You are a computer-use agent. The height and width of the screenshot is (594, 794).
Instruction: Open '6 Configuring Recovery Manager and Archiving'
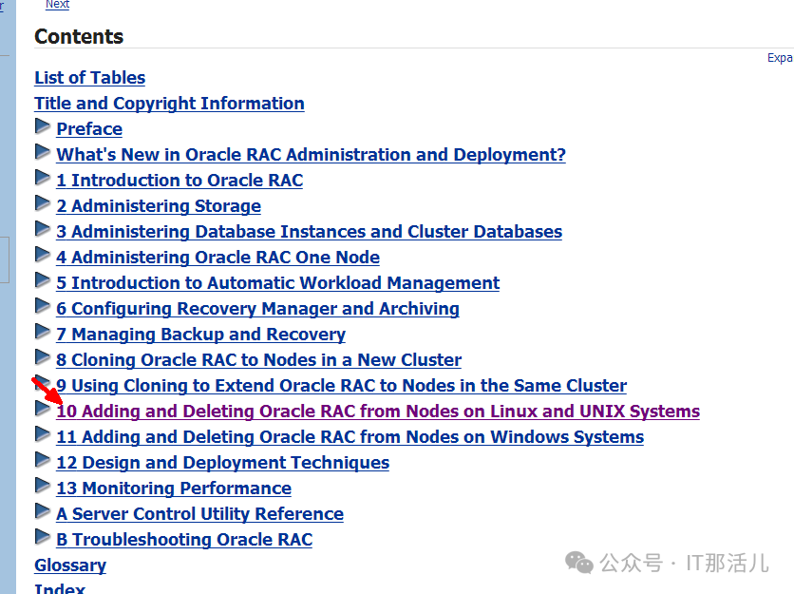tap(257, 309)
